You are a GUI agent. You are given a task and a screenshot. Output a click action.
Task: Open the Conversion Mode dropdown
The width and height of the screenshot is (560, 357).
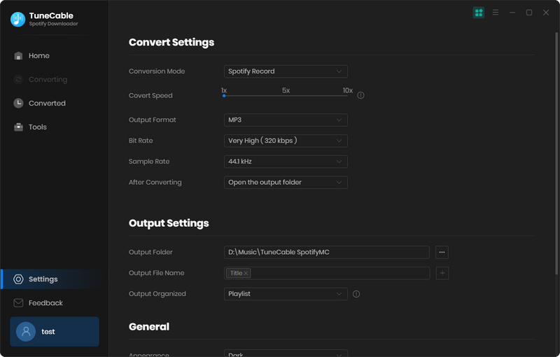coord(286,71)
